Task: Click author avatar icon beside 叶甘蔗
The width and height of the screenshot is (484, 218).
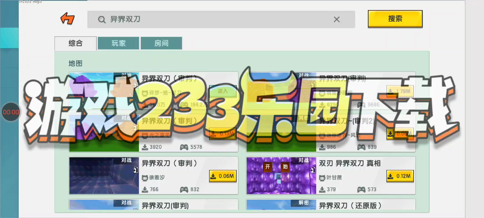Action: [x=322, y=178]
